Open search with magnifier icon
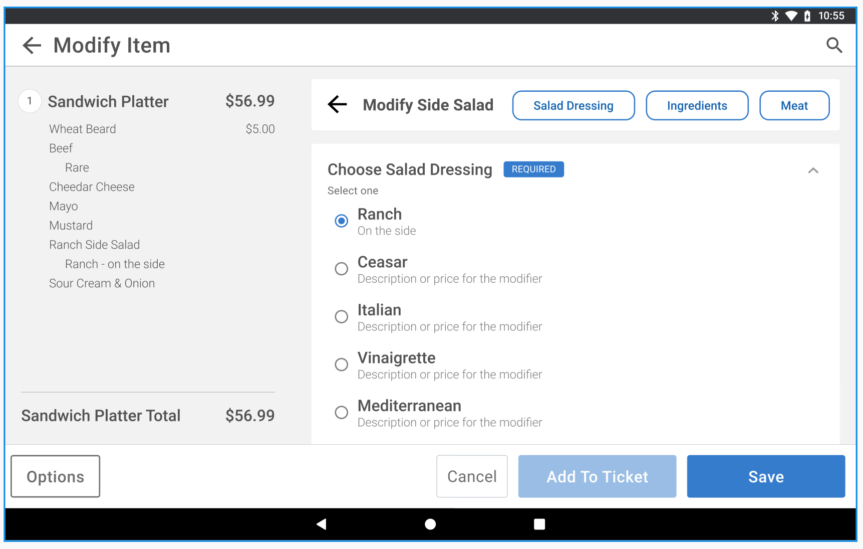Screen dimensions: 863x549 tap(833, 46)
